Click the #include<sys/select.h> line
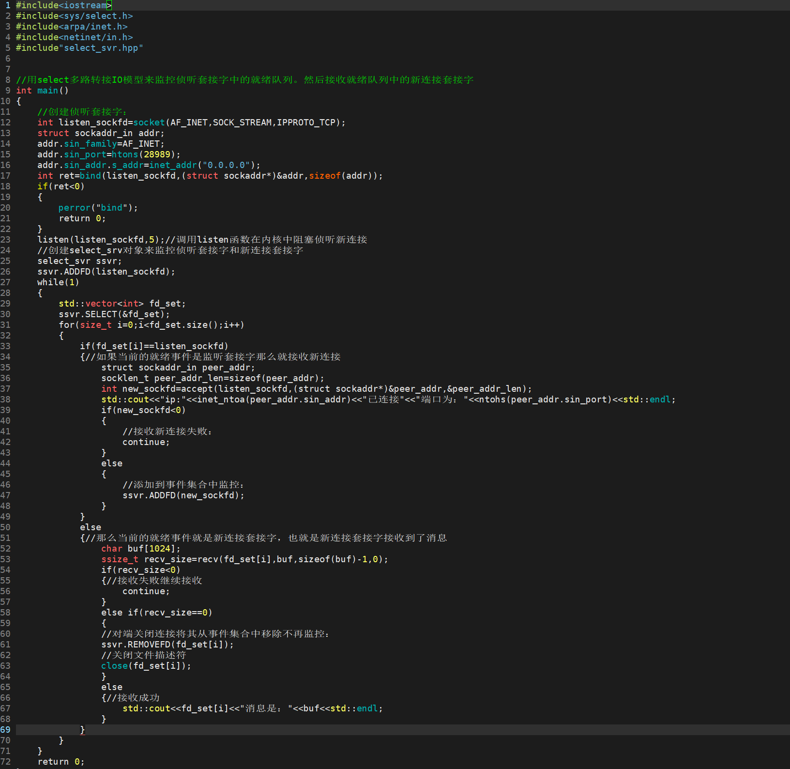 coord(75,16)
